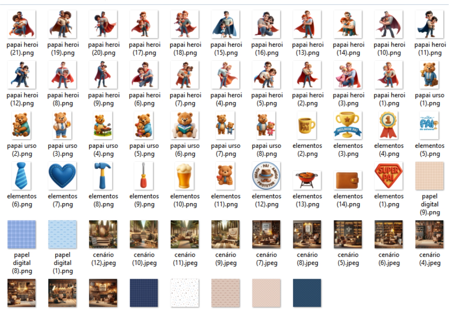Click the papai heroi (1).png thumbnail

(x=389, y=75)
